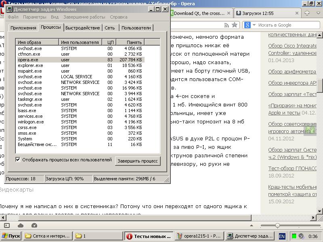This screenshot has width=323, height=242.
Task: Toggle Opera panels icon in status bar
Action: (7, 225)
